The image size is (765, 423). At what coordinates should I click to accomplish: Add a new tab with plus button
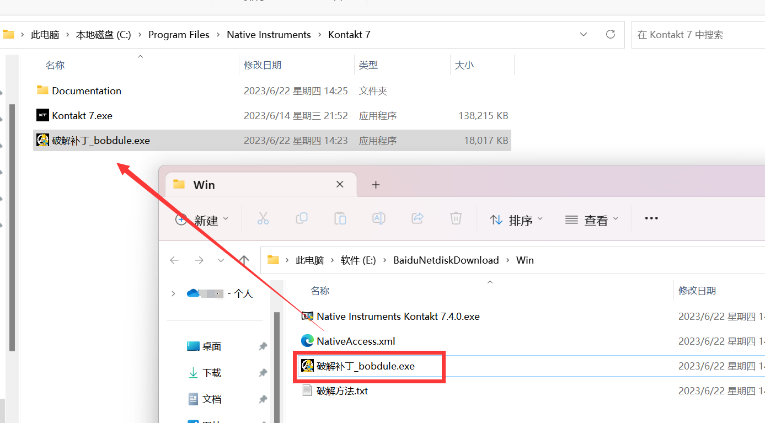point(376,185)
